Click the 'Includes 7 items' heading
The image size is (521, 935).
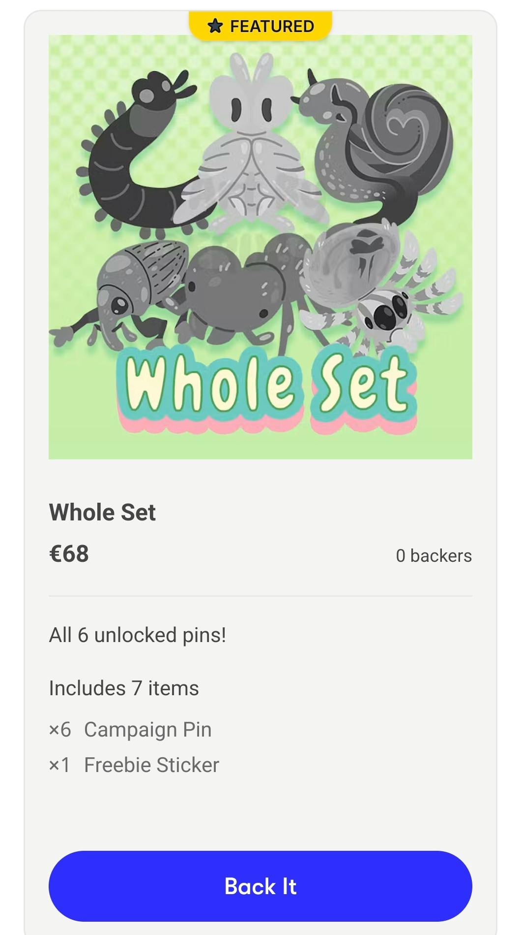coord(124,688)
